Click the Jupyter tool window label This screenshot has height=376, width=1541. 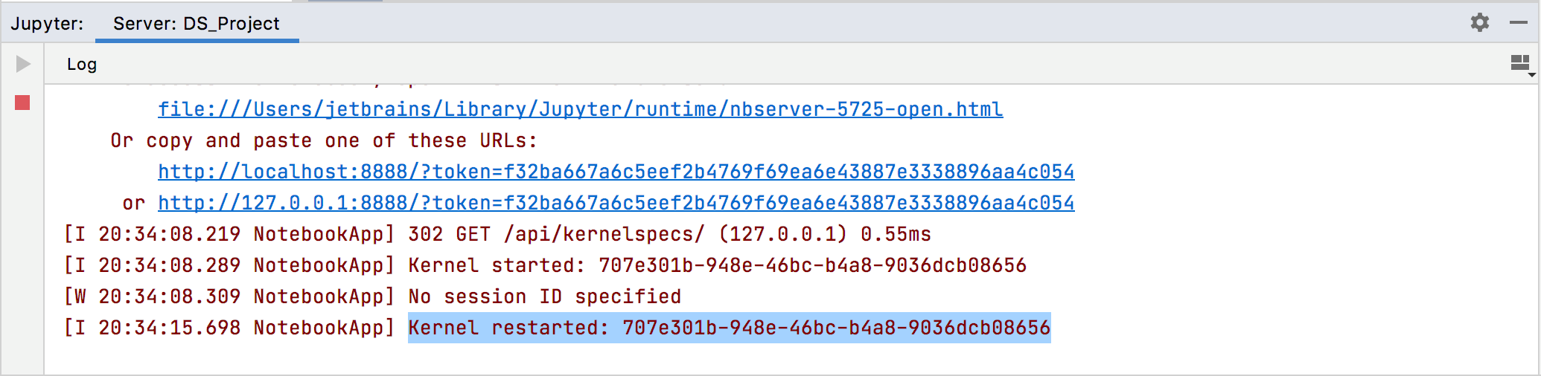47,24
